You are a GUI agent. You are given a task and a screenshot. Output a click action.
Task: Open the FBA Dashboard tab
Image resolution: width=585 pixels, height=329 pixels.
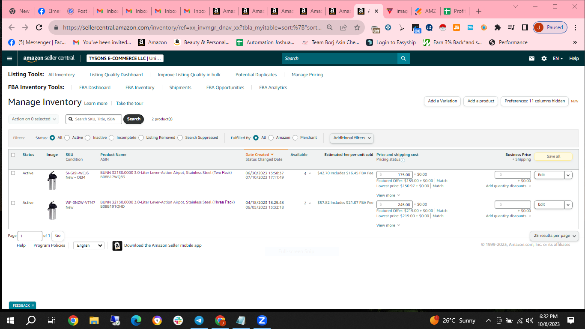click(x=95, y=87)
